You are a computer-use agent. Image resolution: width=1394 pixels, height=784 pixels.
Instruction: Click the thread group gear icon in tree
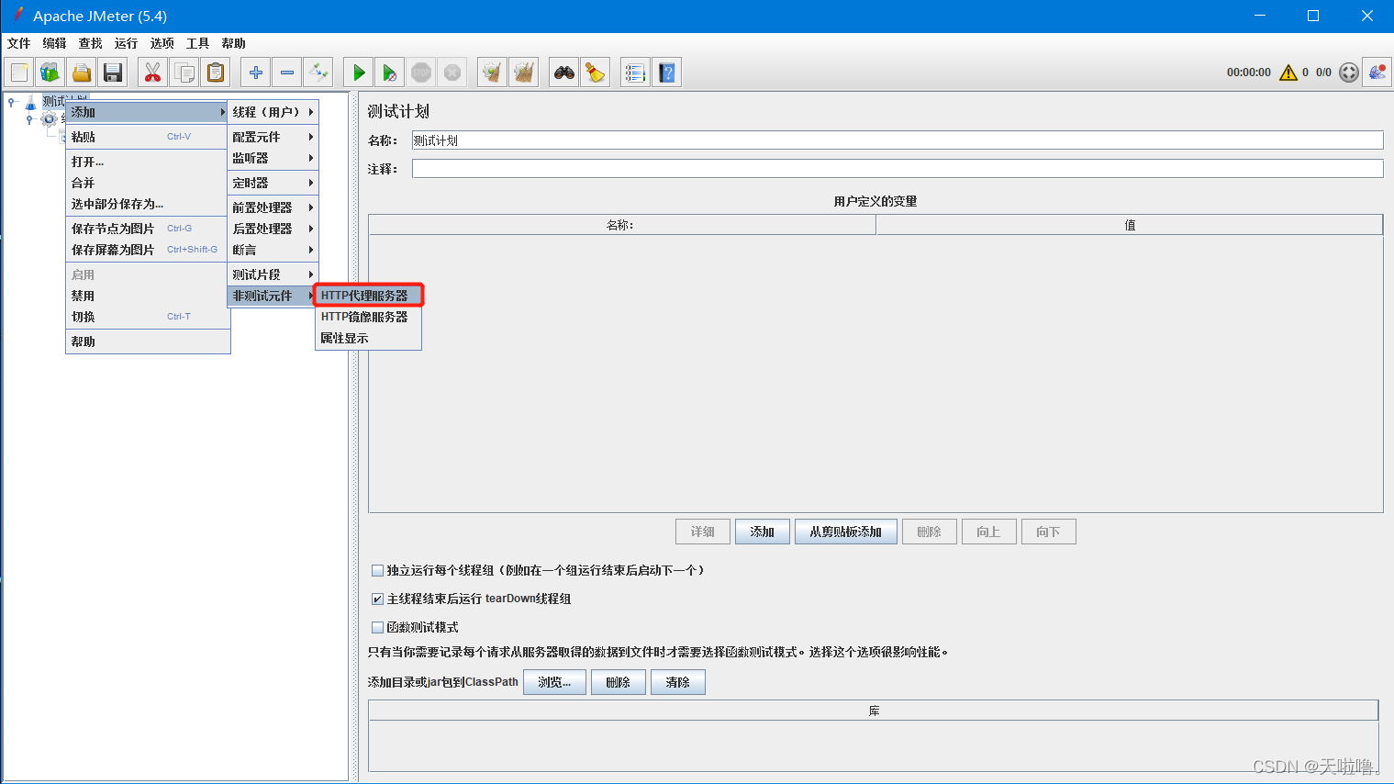coord(49,119)
